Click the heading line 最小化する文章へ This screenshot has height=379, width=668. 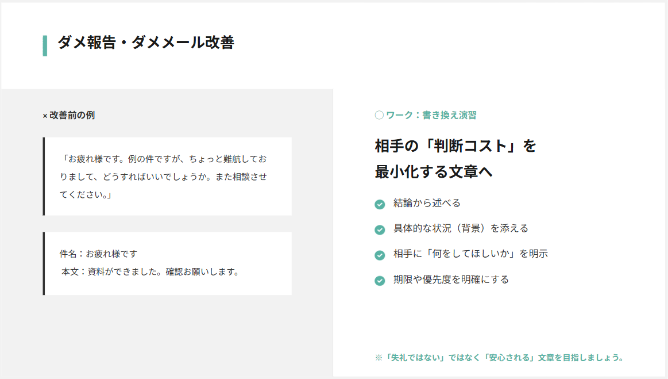click(434, 172)
